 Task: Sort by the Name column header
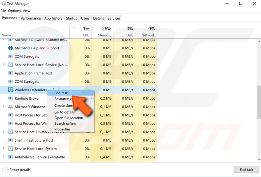coord(35,32)
